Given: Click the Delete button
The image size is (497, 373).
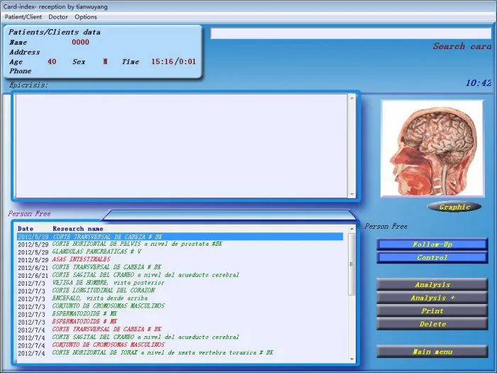Looking at the screenshot, I should tap(432, 324).
